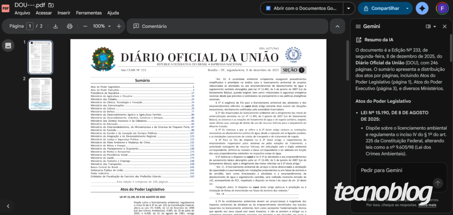Open the Acessar menu
453x215 pixels.
click(x=44, y=13)
